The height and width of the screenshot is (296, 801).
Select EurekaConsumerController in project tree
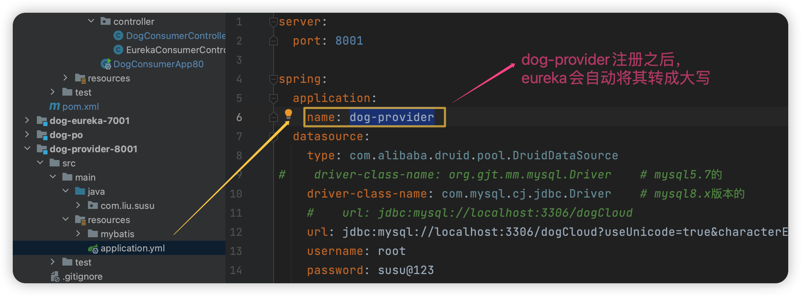[x=176, y=50]
